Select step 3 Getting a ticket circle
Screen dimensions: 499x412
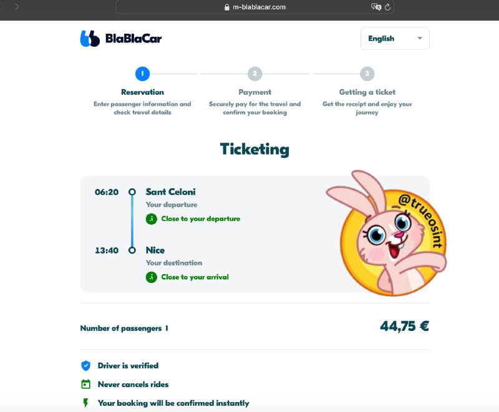[x=367, y=74]
